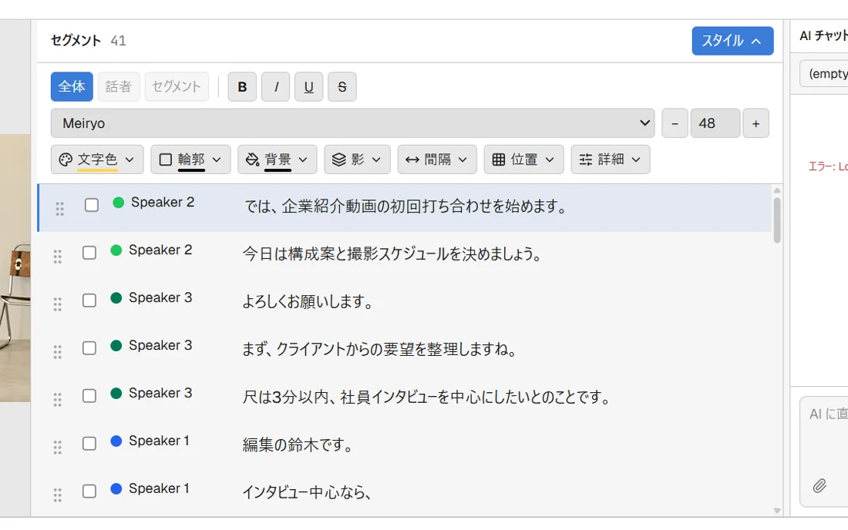Open the 輪郭 outline dropdown
Image resolution: width=848 pixels, height=530 pixels.
[x=190, y=159]
